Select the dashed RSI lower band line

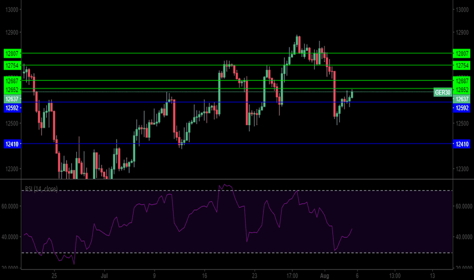click(x=237, y=253)
